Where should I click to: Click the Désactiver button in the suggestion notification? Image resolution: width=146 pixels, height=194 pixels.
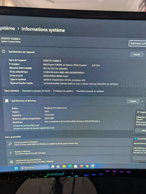pyautogui.click(x=141, y=130)
